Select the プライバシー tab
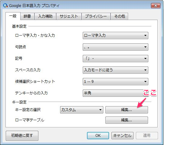The height and width of the screenshot is (145, 193). [x=96, y=16]
